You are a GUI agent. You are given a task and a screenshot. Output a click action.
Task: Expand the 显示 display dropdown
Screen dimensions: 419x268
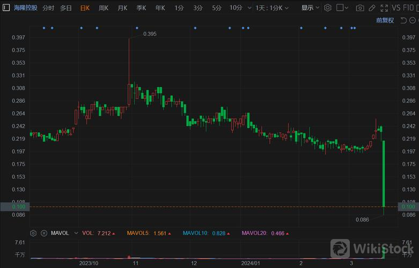tap(310, 8)
